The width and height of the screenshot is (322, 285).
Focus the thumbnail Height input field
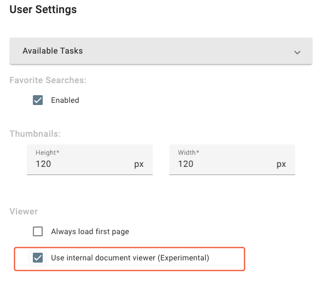[x=90, y=160]
